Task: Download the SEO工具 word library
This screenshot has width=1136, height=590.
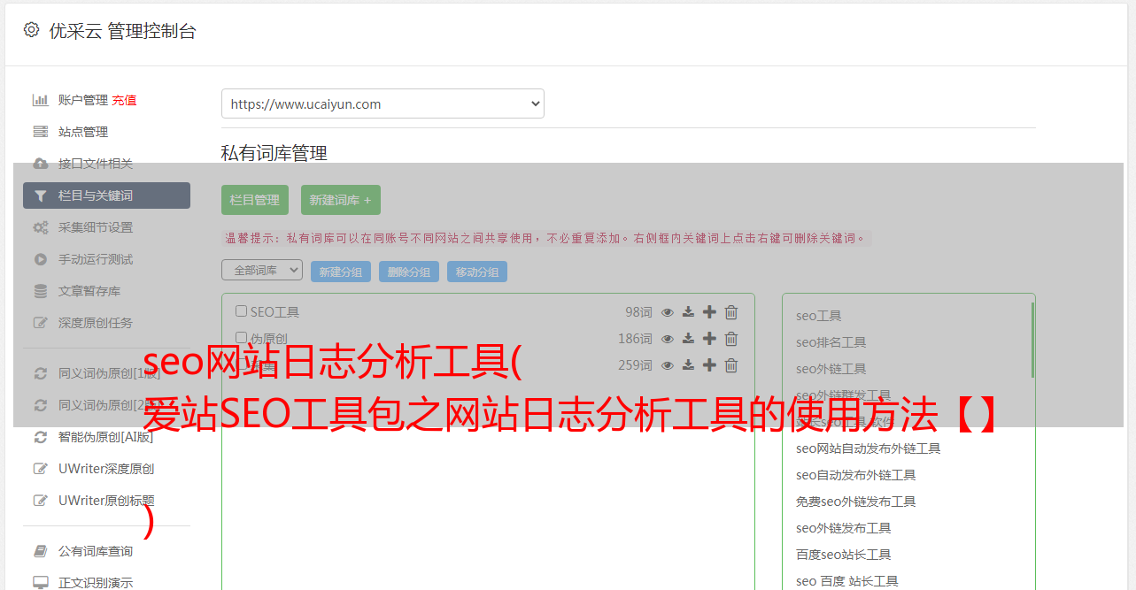Action: click(688, 312)
